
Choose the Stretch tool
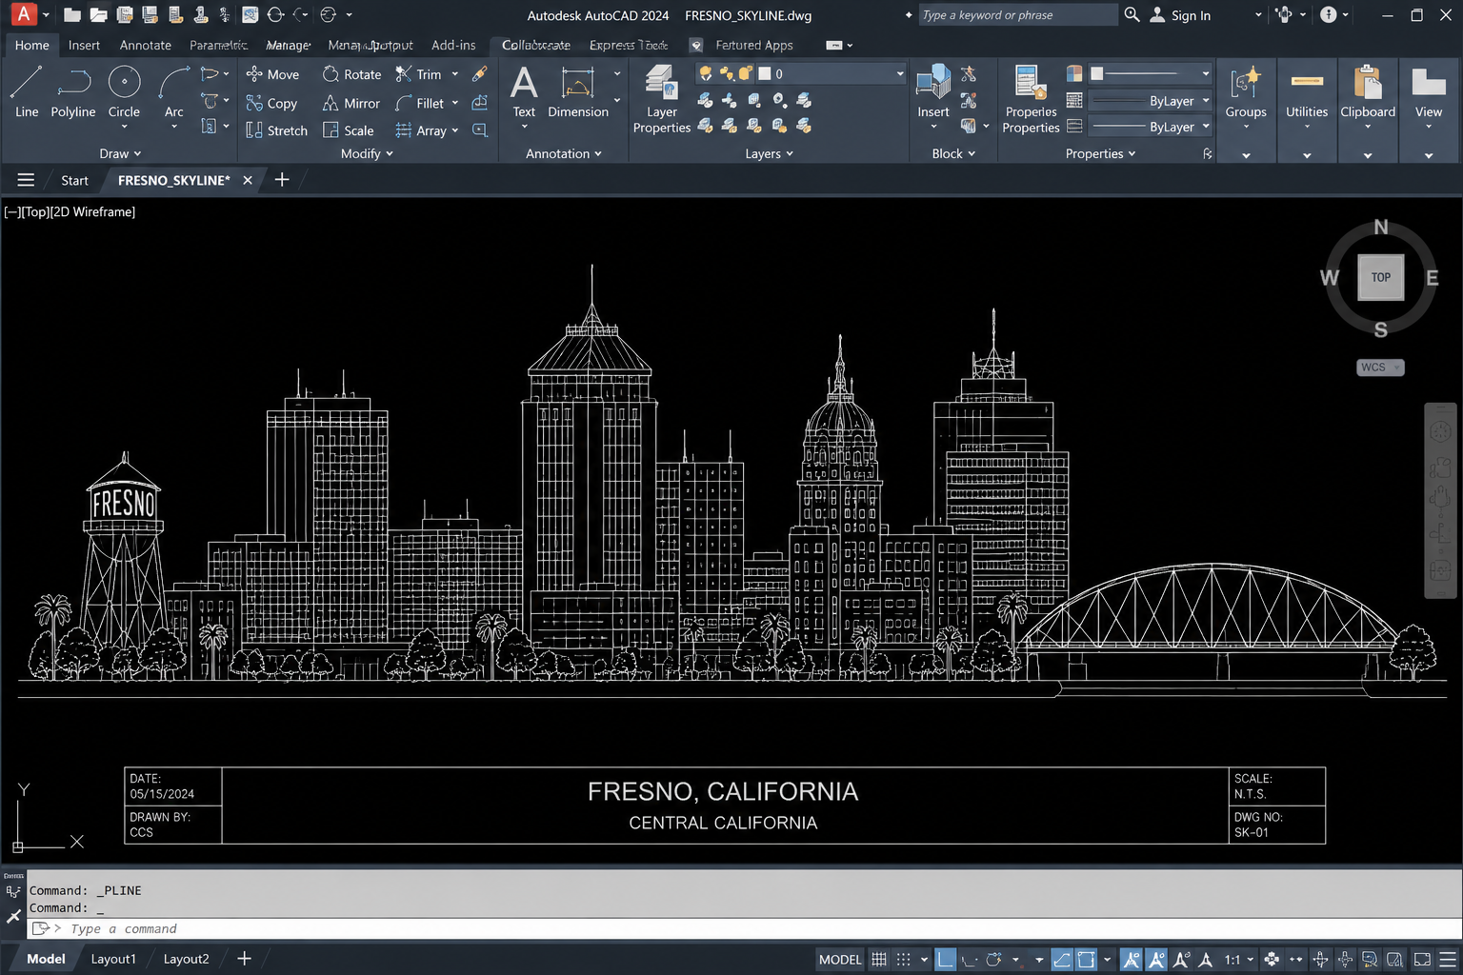(x=276, y=130)
